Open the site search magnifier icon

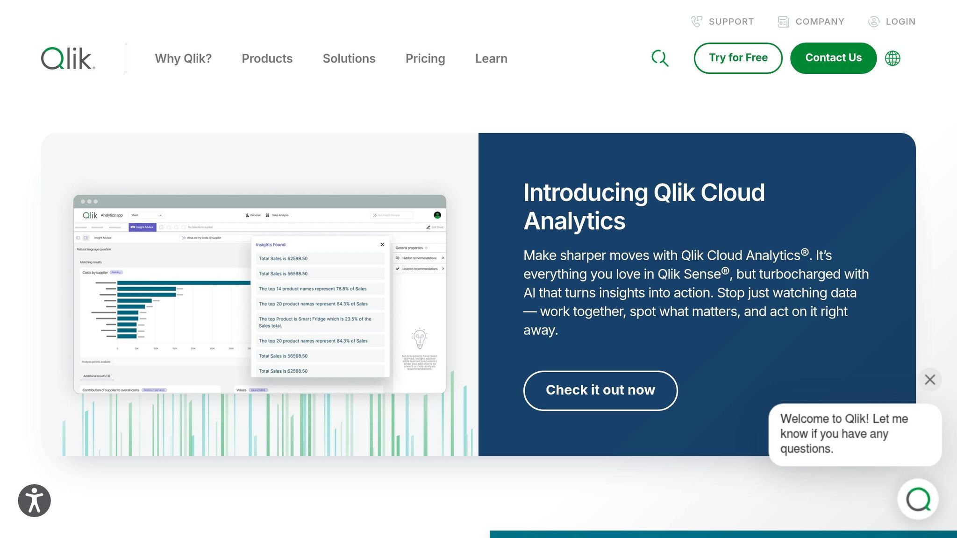[x=660, y=58]
